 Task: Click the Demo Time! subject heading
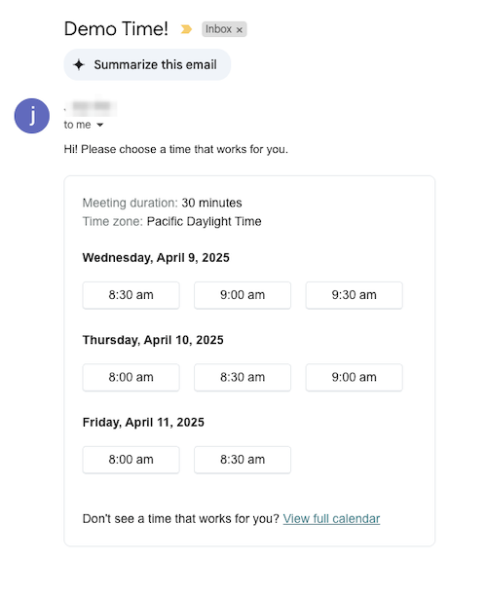116,28
